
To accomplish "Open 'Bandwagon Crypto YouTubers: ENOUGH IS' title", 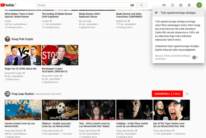I will pyautogui.click(x=55, y=70).
